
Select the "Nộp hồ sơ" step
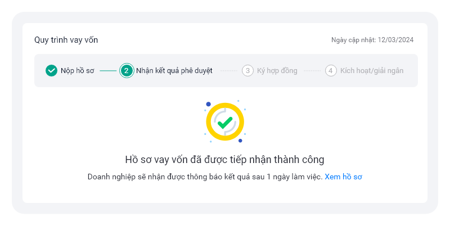[x=78, y=71]
